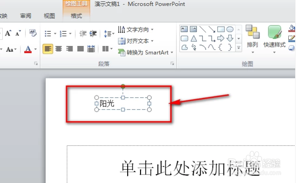Open the 排列 arrange menu
This screenshot has height=183, width=297.
click(x=252, y=39)
